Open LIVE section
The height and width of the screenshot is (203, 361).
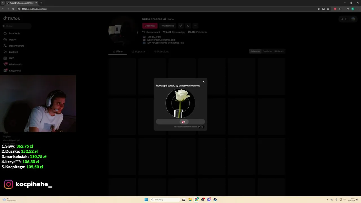click(x=8, y=58)
